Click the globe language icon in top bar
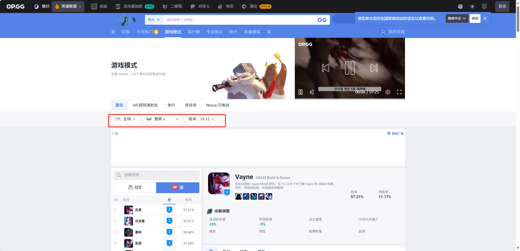The image size is (520, 251). tap(484, 6)
